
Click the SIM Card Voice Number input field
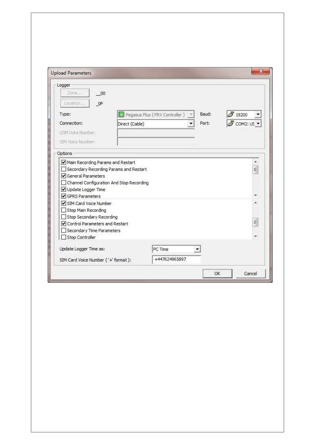point(177,259)
